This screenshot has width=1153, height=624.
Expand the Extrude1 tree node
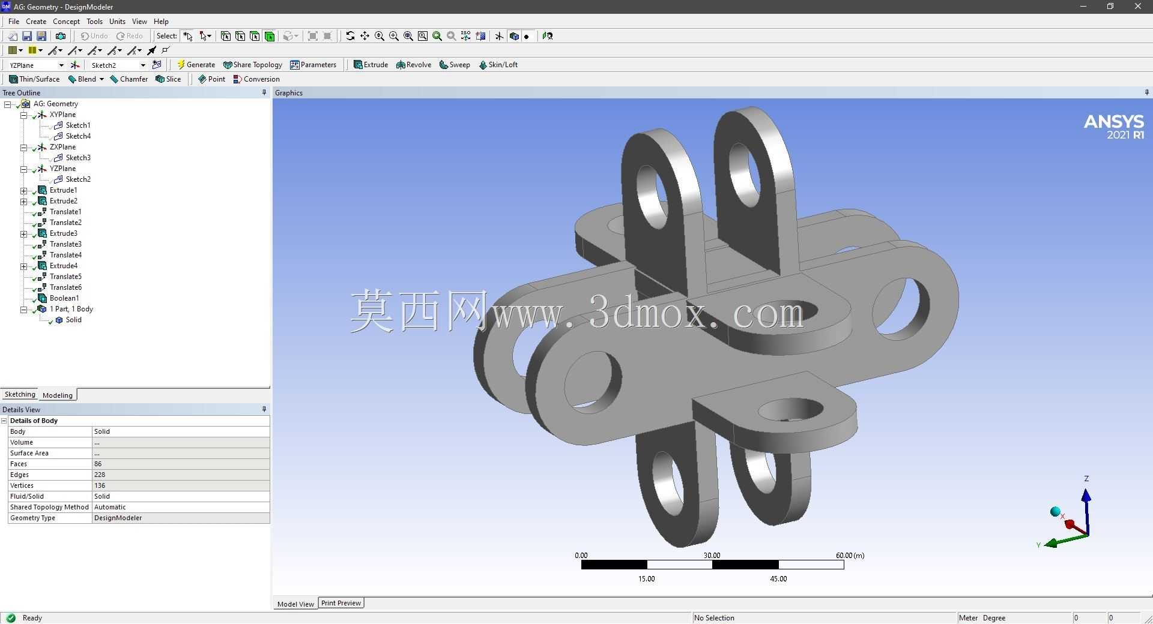click(24, 190)
